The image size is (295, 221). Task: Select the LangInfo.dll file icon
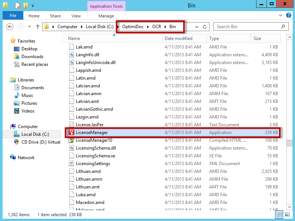(72, 55)
